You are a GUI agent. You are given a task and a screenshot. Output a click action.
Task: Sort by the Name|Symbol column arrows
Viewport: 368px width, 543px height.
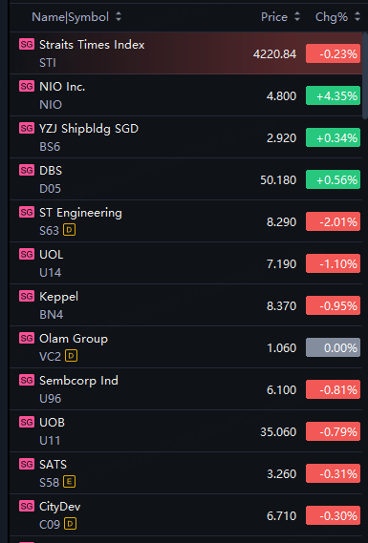click(119, 16)
